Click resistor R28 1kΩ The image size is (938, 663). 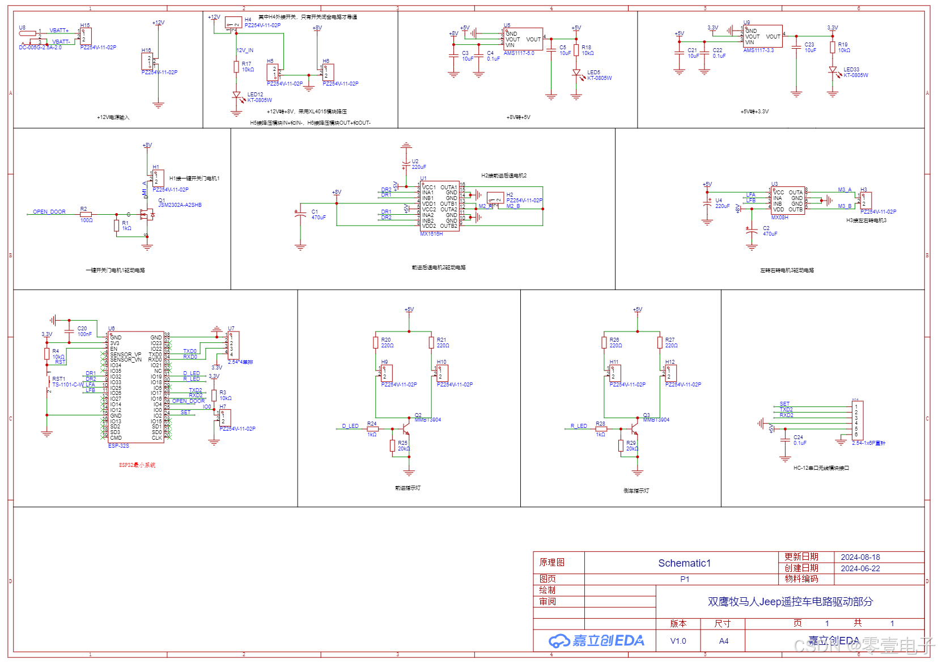pos(601,429)
